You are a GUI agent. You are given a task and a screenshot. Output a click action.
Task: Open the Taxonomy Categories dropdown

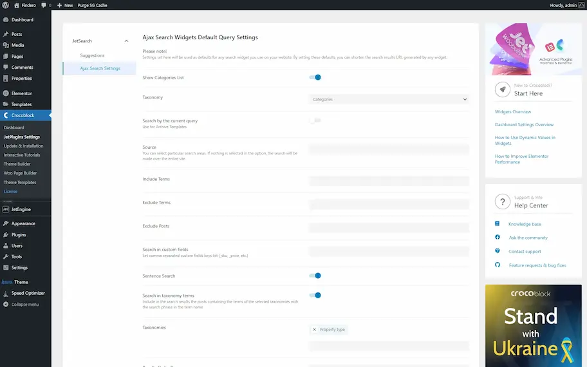(x=389, y=99)
